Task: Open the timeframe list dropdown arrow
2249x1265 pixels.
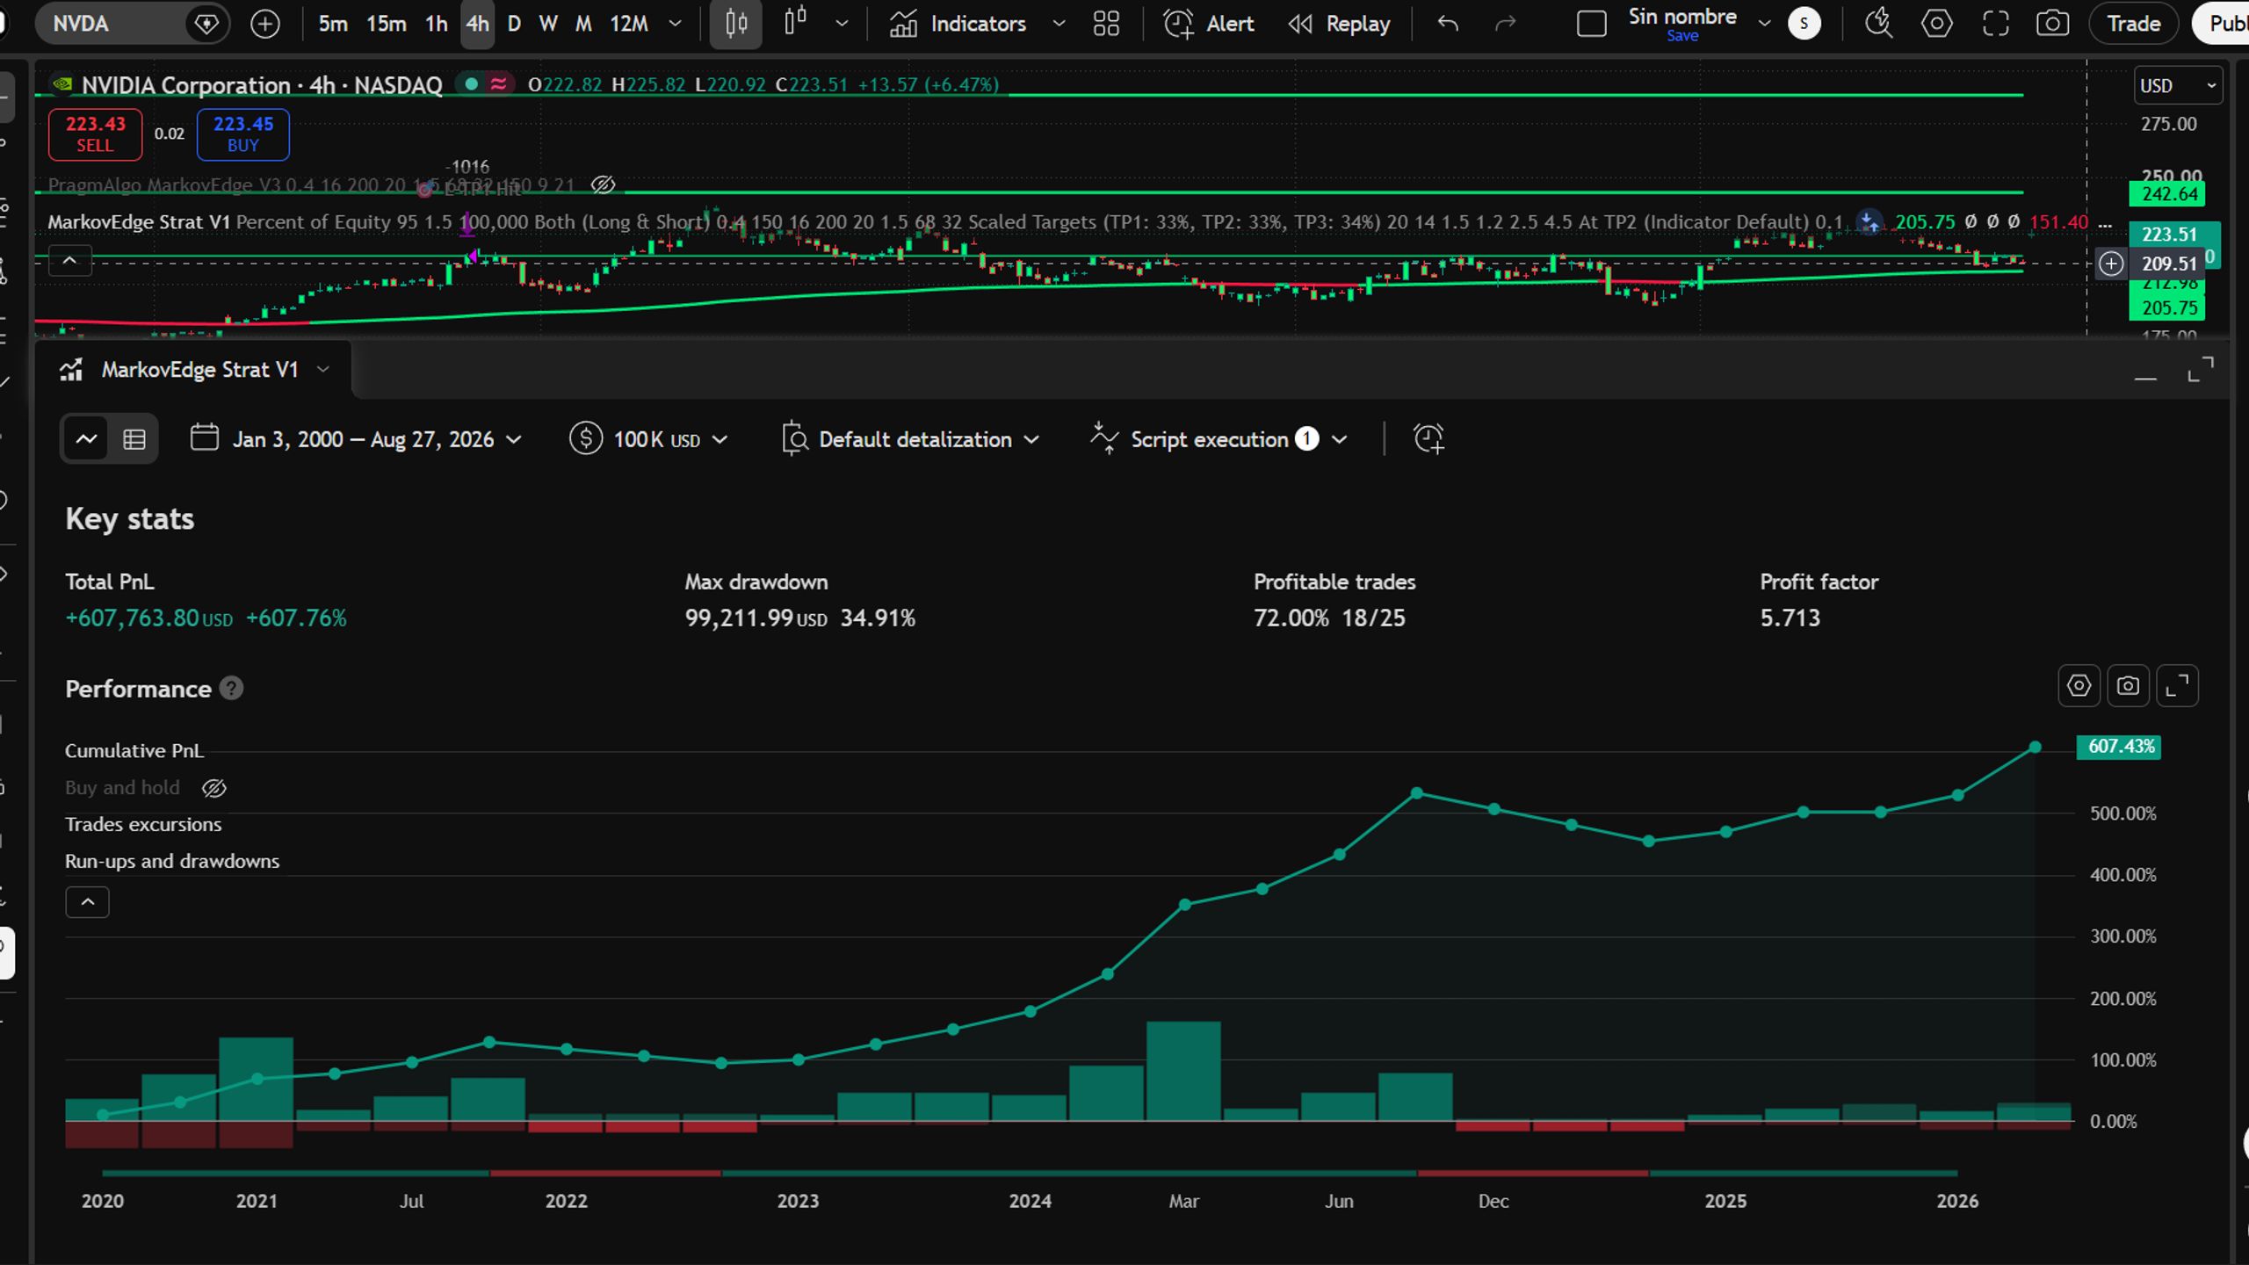Action: (675, 24)
